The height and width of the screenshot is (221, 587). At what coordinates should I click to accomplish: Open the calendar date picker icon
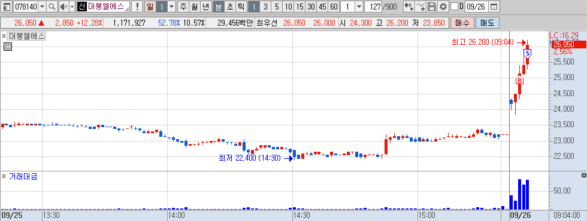(x=494, y=7)
